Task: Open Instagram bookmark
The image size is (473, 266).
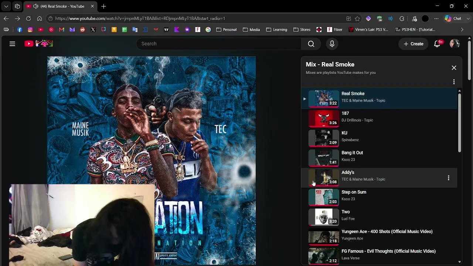Action: (x=30, y=30)
